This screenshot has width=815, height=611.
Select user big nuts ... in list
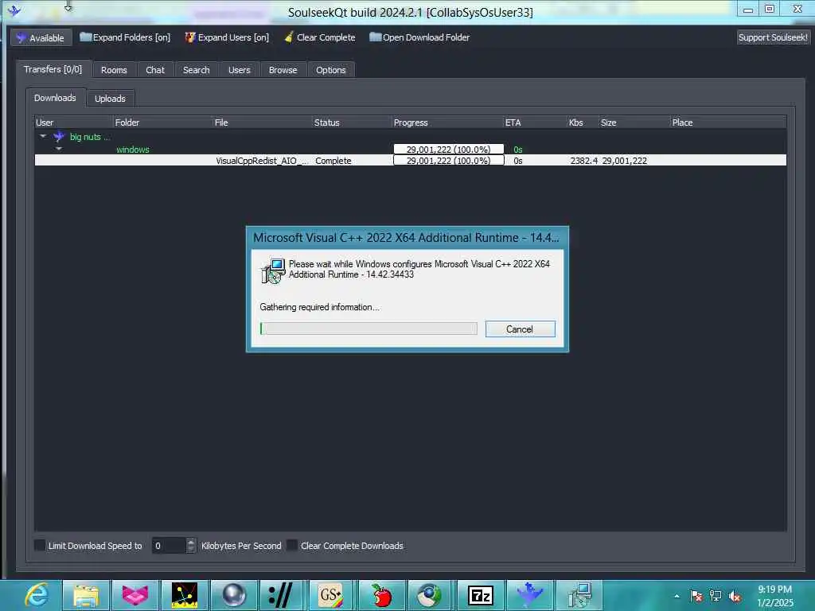click(x=90, y=137)
